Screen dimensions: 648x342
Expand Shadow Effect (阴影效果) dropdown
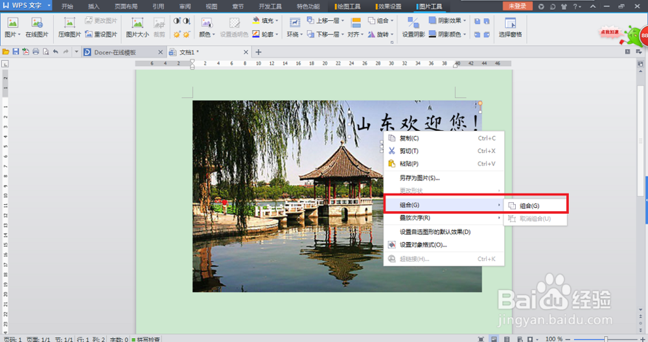click(x=465, y=21)
